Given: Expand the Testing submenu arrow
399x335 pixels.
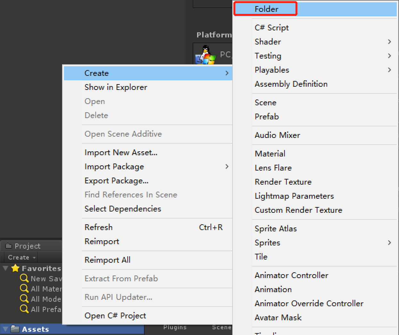Looking at the screenshot, I should [x=389, y=56].
